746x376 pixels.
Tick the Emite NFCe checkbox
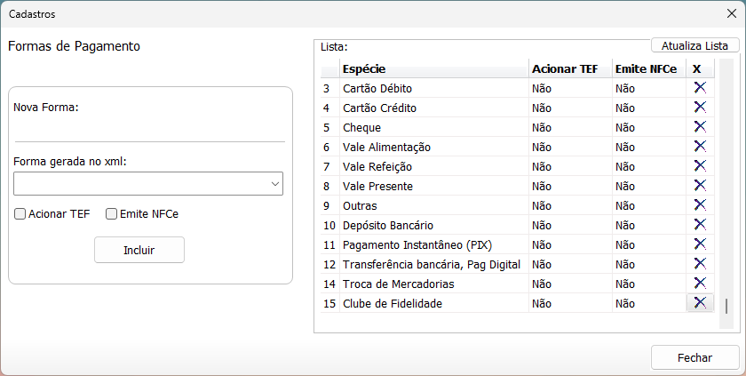pos(112,213)
